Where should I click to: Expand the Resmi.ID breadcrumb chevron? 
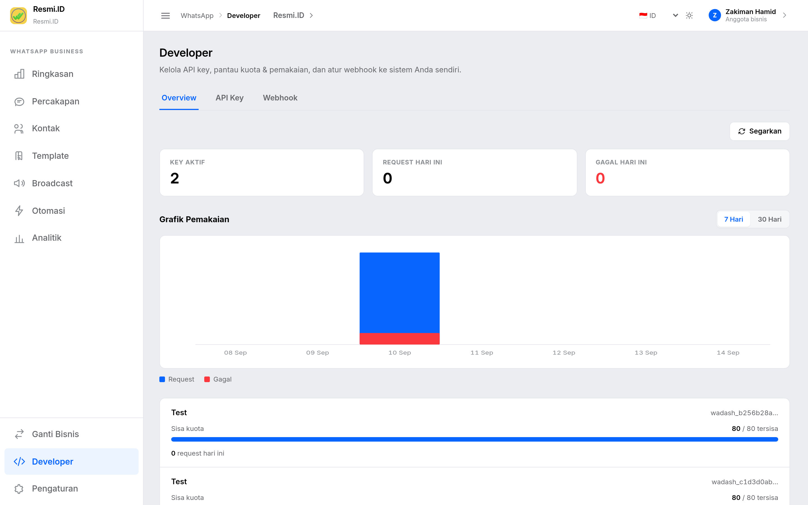click(x=311, y=15)
